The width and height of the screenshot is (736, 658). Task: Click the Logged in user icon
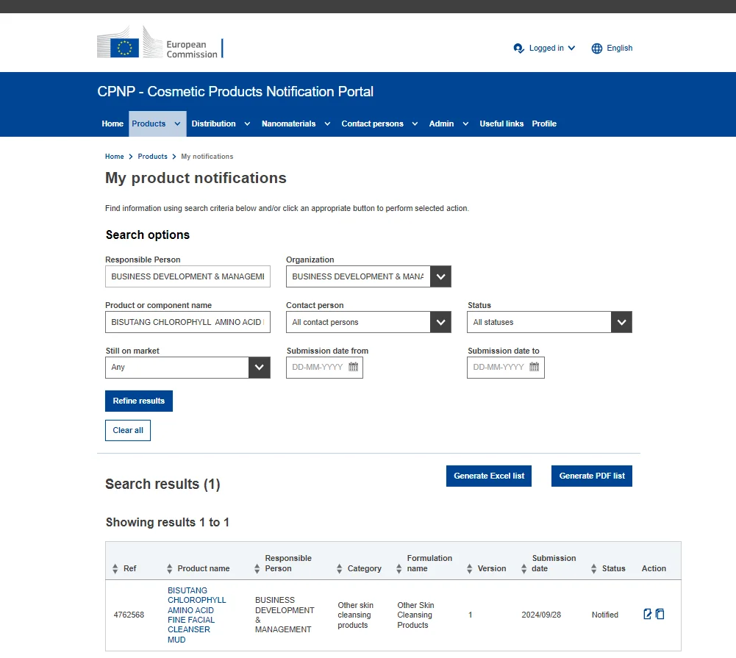518,49
